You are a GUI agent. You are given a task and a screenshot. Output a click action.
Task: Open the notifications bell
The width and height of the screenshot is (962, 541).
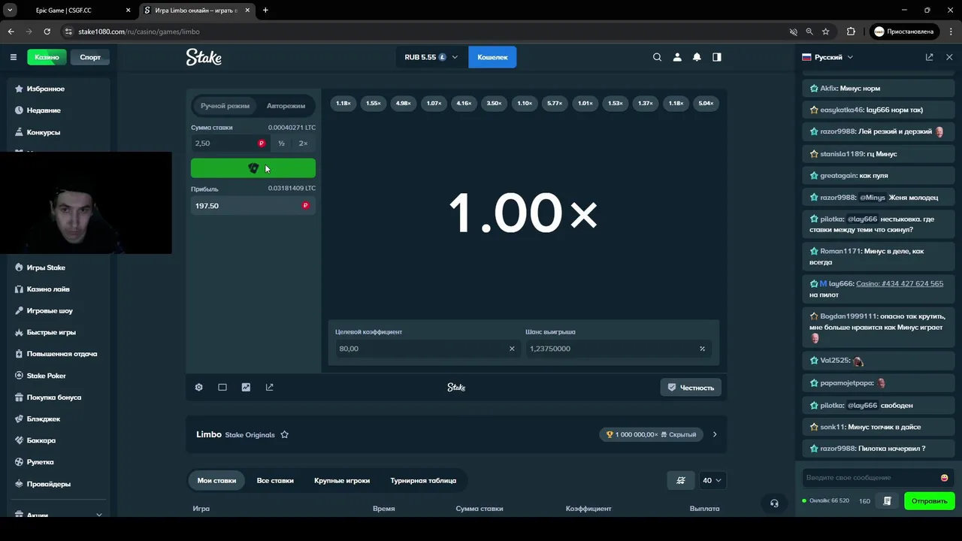pos(697,57)
